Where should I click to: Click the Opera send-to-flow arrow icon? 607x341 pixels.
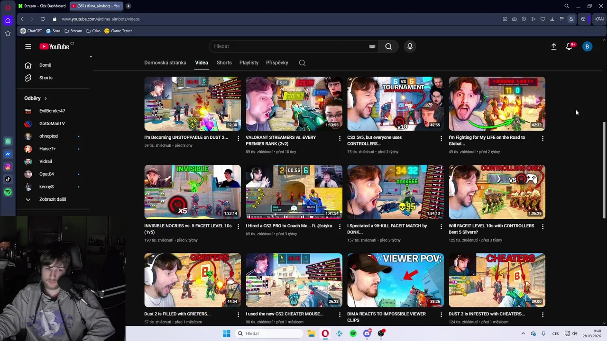[533, 19]
